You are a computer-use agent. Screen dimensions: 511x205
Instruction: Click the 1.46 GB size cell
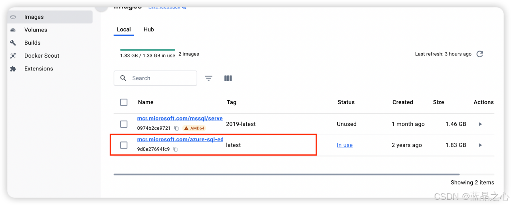pos(456,124)
